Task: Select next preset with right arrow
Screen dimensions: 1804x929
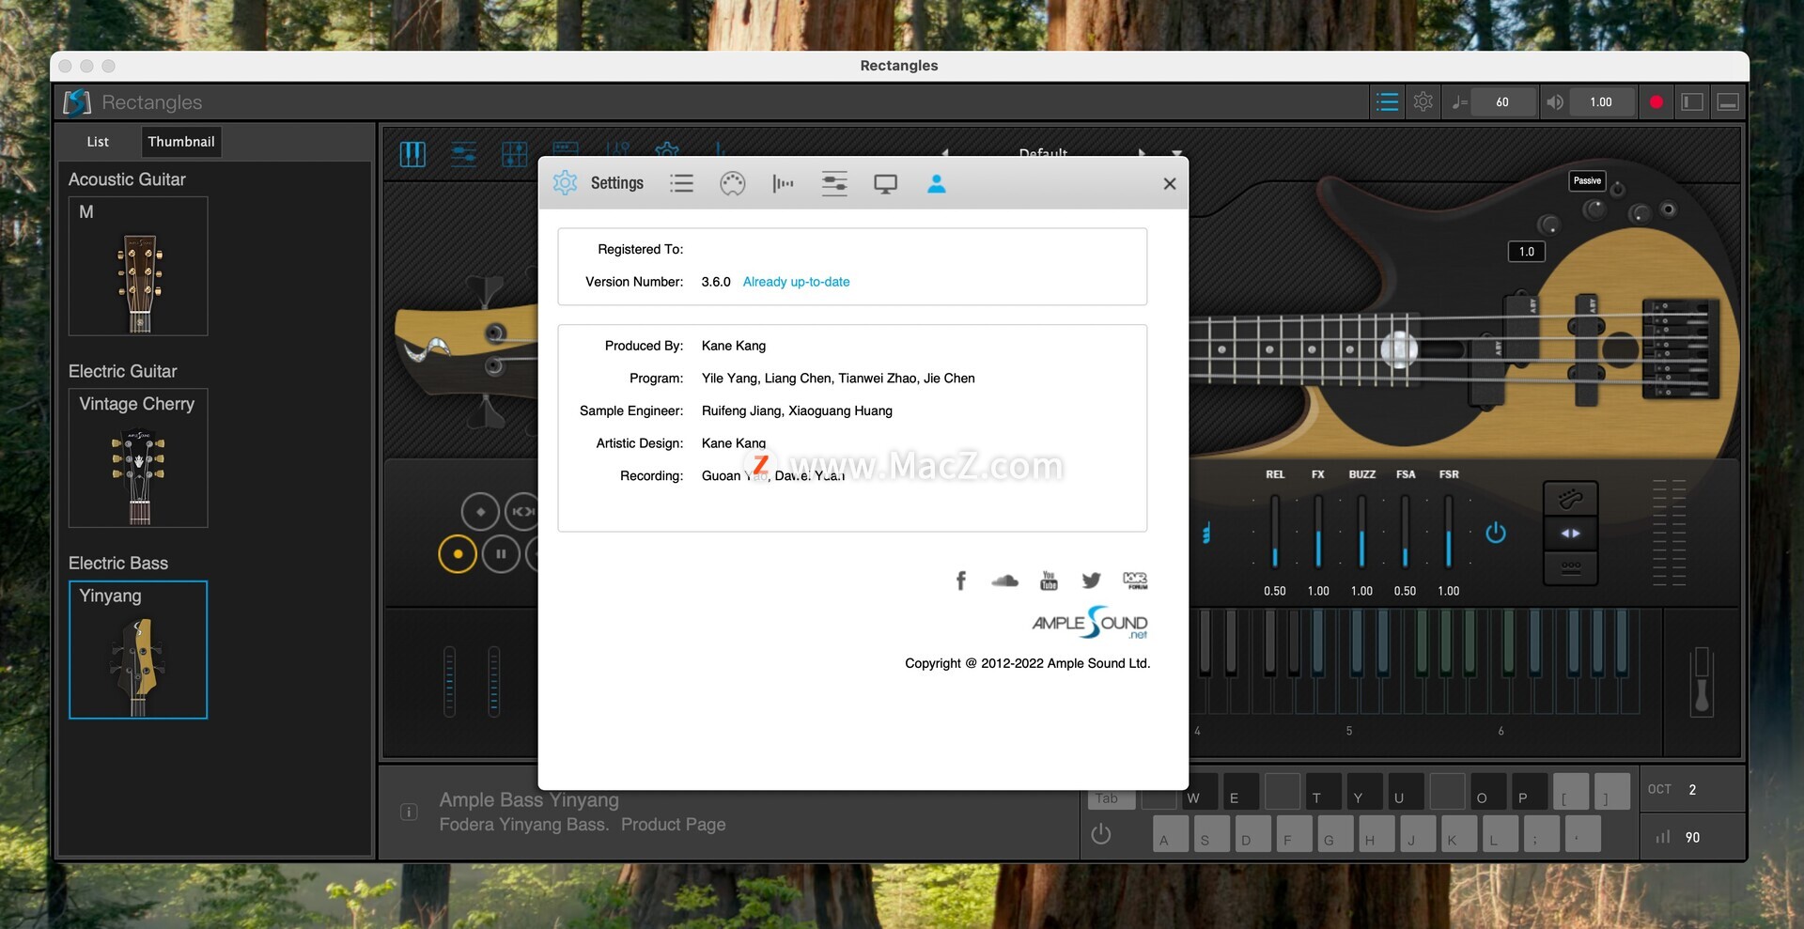Action: click(1142, 151)
